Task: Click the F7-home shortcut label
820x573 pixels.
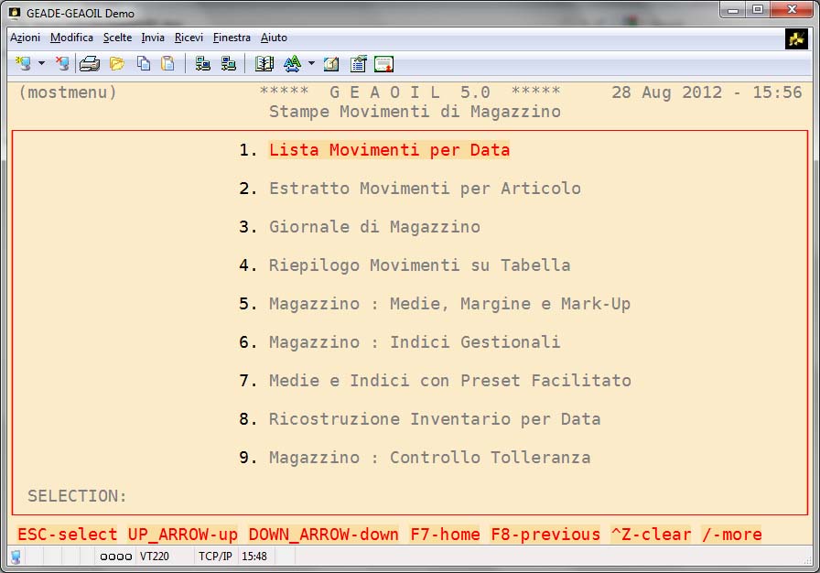Action: [445, 534]
